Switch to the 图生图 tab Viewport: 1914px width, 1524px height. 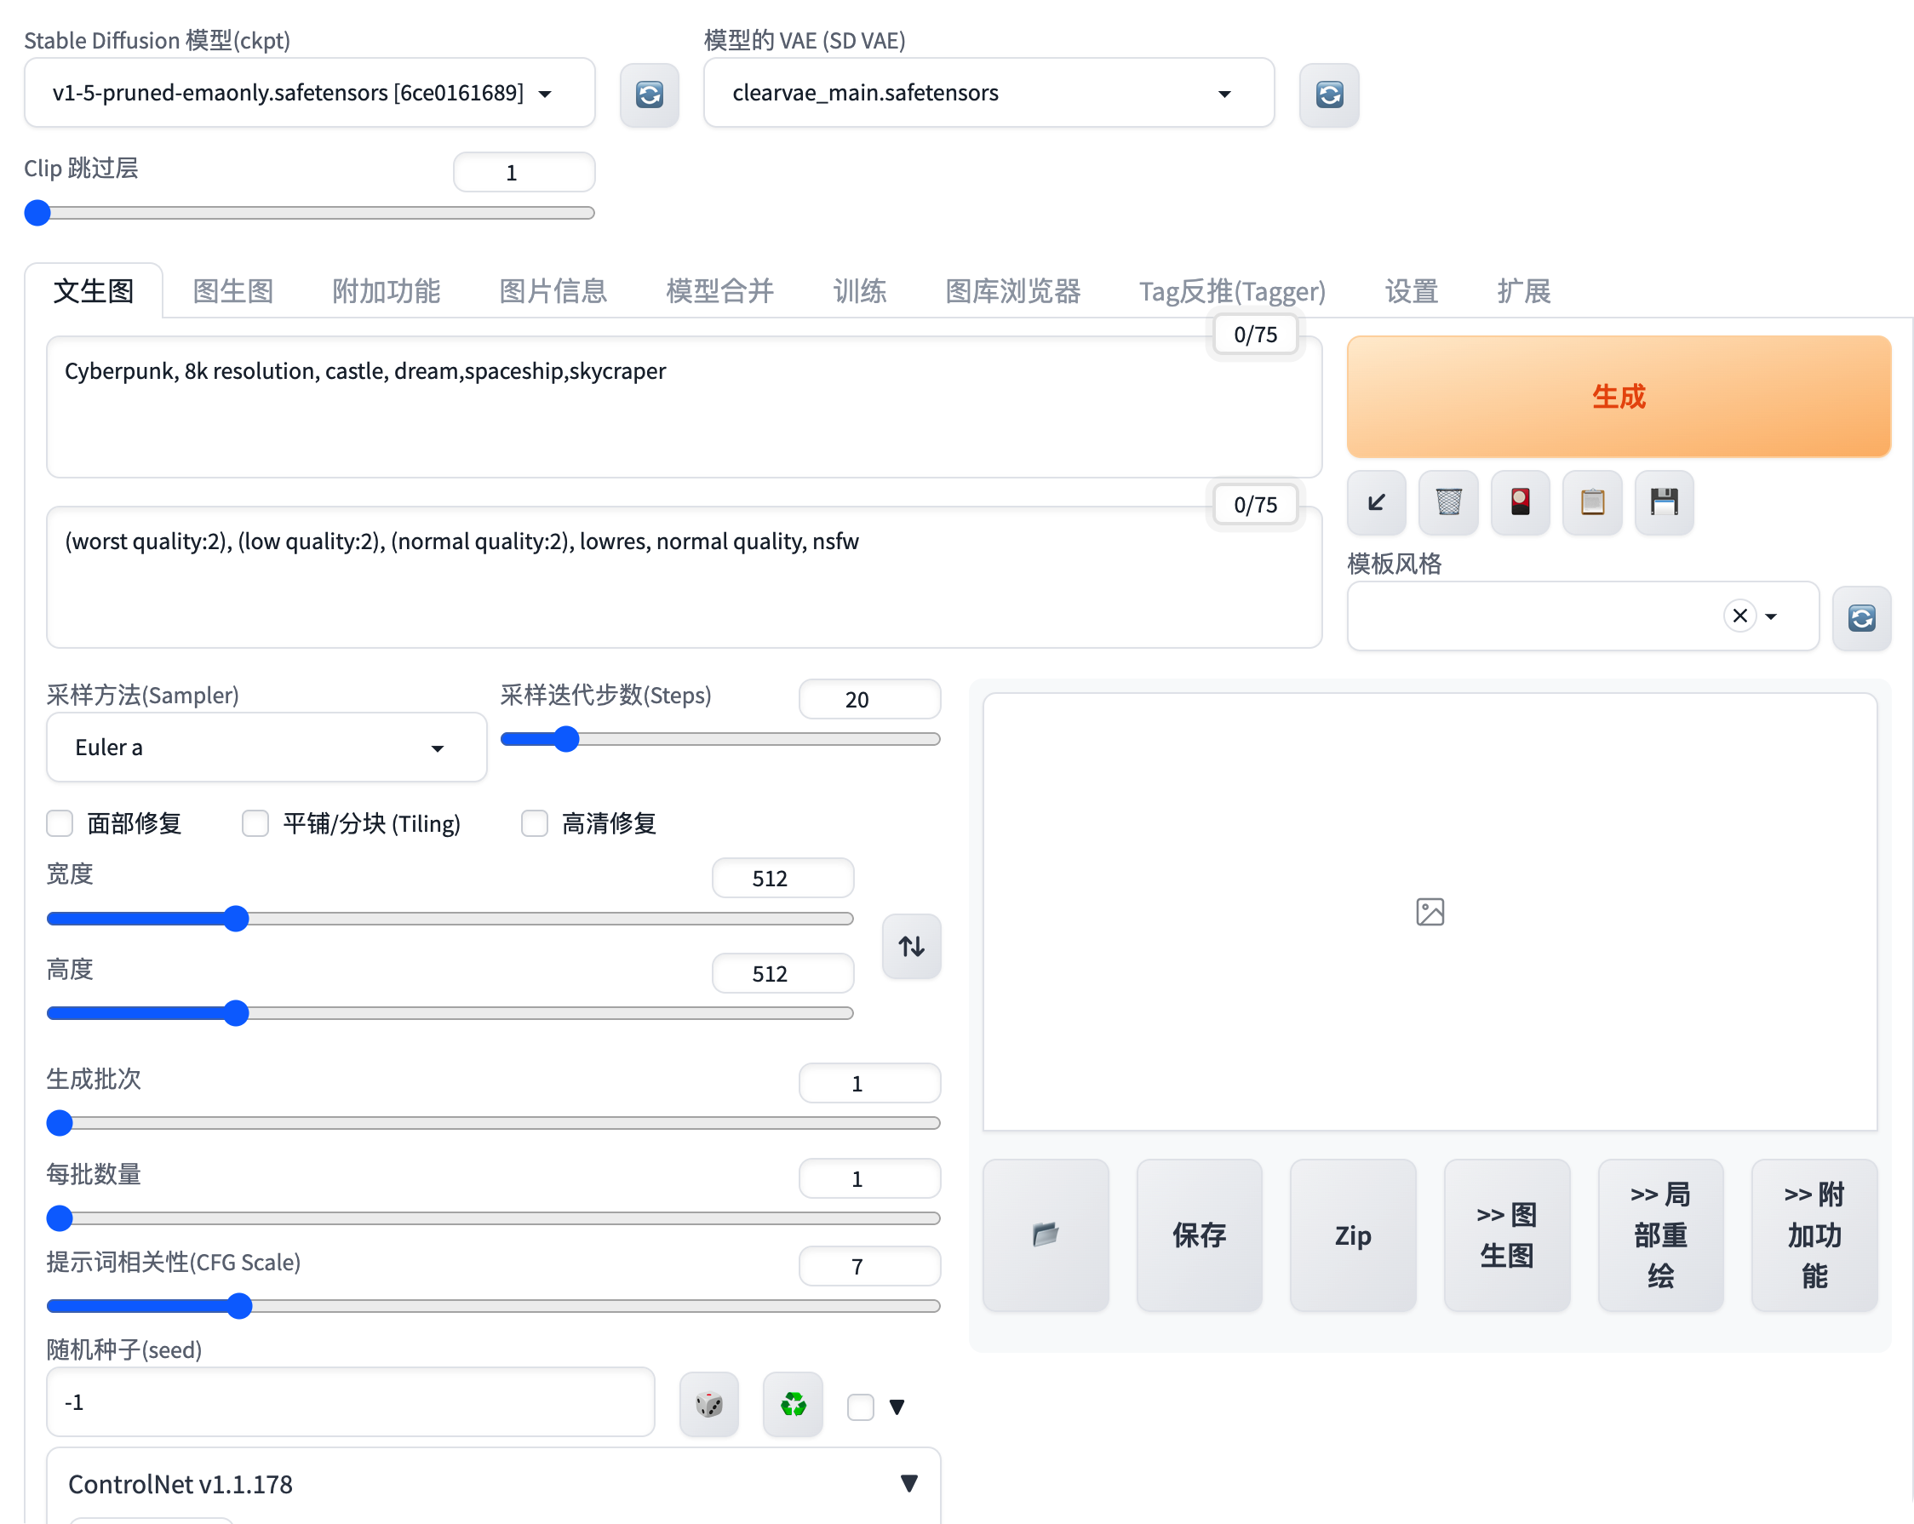(x=232, y=290)
